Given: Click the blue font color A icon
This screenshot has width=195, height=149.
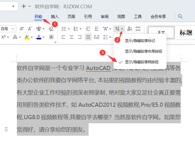Looking at the screenshot, I should tap(39, 37).
